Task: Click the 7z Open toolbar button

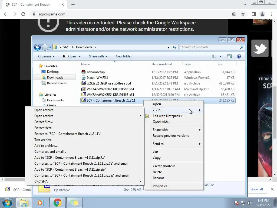Action: (x=70, y=56)
